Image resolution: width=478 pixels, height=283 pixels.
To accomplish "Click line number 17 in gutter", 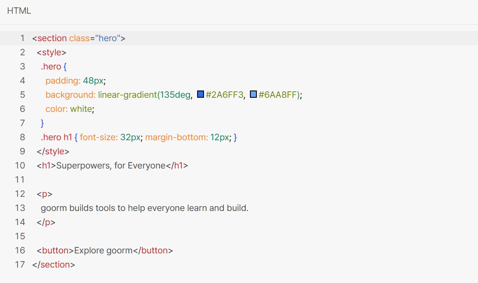I will (20, 265).
